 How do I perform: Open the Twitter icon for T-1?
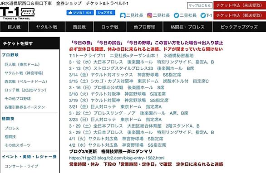click(x=203, y=15)
